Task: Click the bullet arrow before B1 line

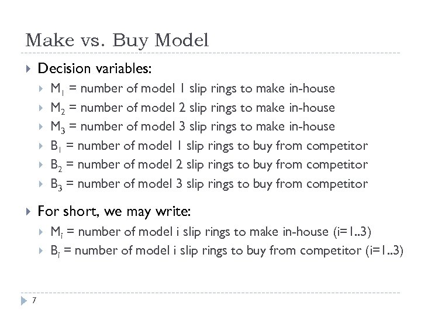Action: click(x=43, y=146)
